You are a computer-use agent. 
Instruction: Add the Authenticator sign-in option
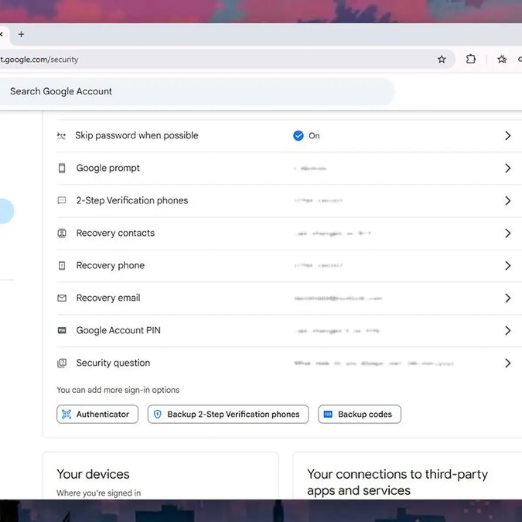(97, 414)
